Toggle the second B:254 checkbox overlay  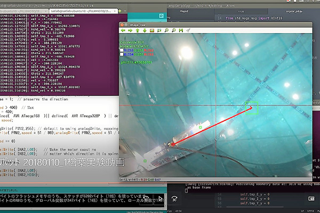click(x=122, y=54)
